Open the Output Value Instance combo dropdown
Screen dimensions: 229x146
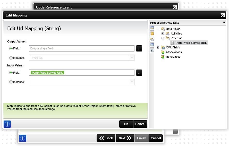132,58
